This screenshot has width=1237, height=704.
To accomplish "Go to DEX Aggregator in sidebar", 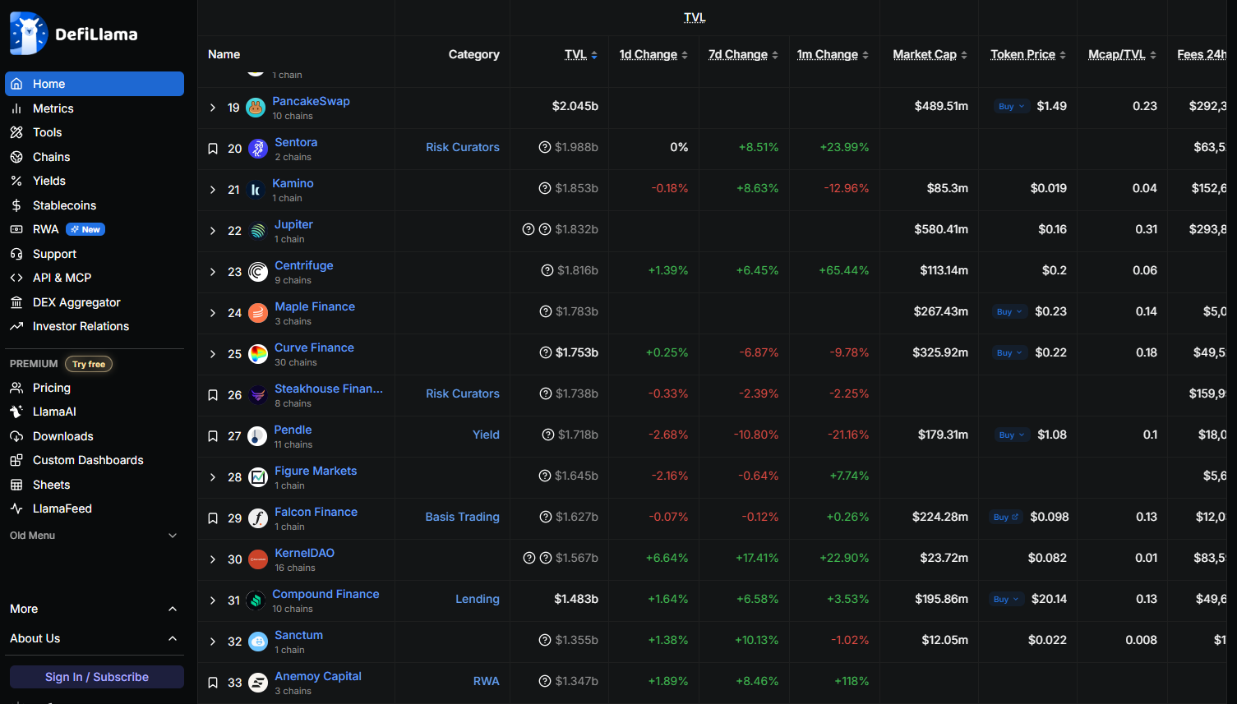I will 76,302.
